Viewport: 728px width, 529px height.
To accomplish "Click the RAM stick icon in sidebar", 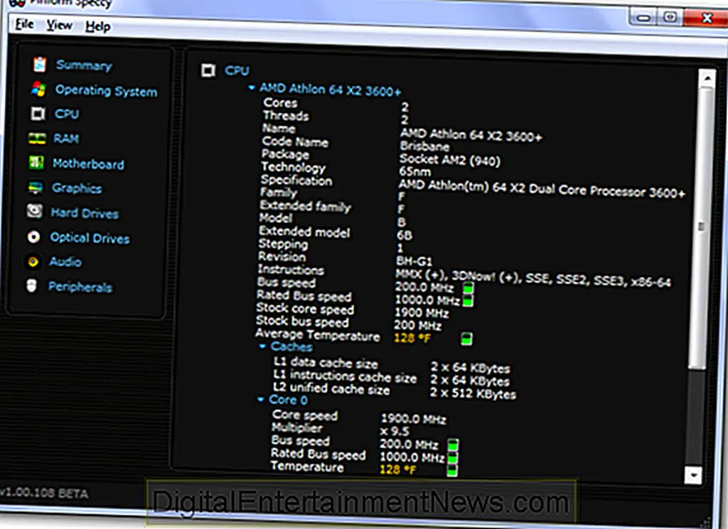I will (x=37, y=138).
